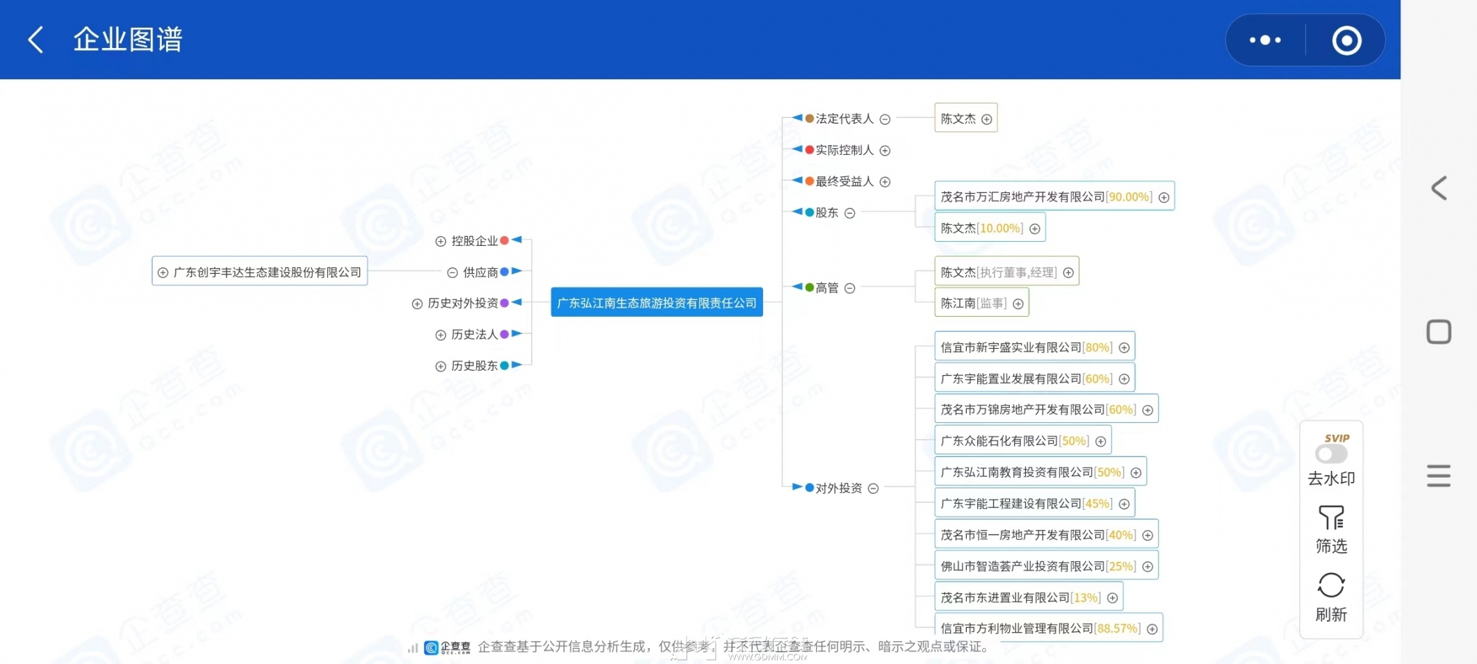Open the 广东创宇丰达生态建设股份有限公司 supplier node
The width and height of the screenshot is (1477, 664).
click(x=260, y=272)
